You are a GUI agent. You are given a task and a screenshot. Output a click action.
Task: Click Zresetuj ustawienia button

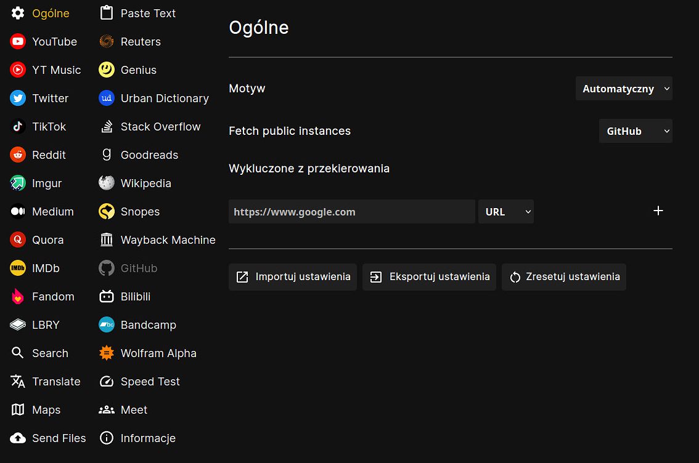coord(564,277)
